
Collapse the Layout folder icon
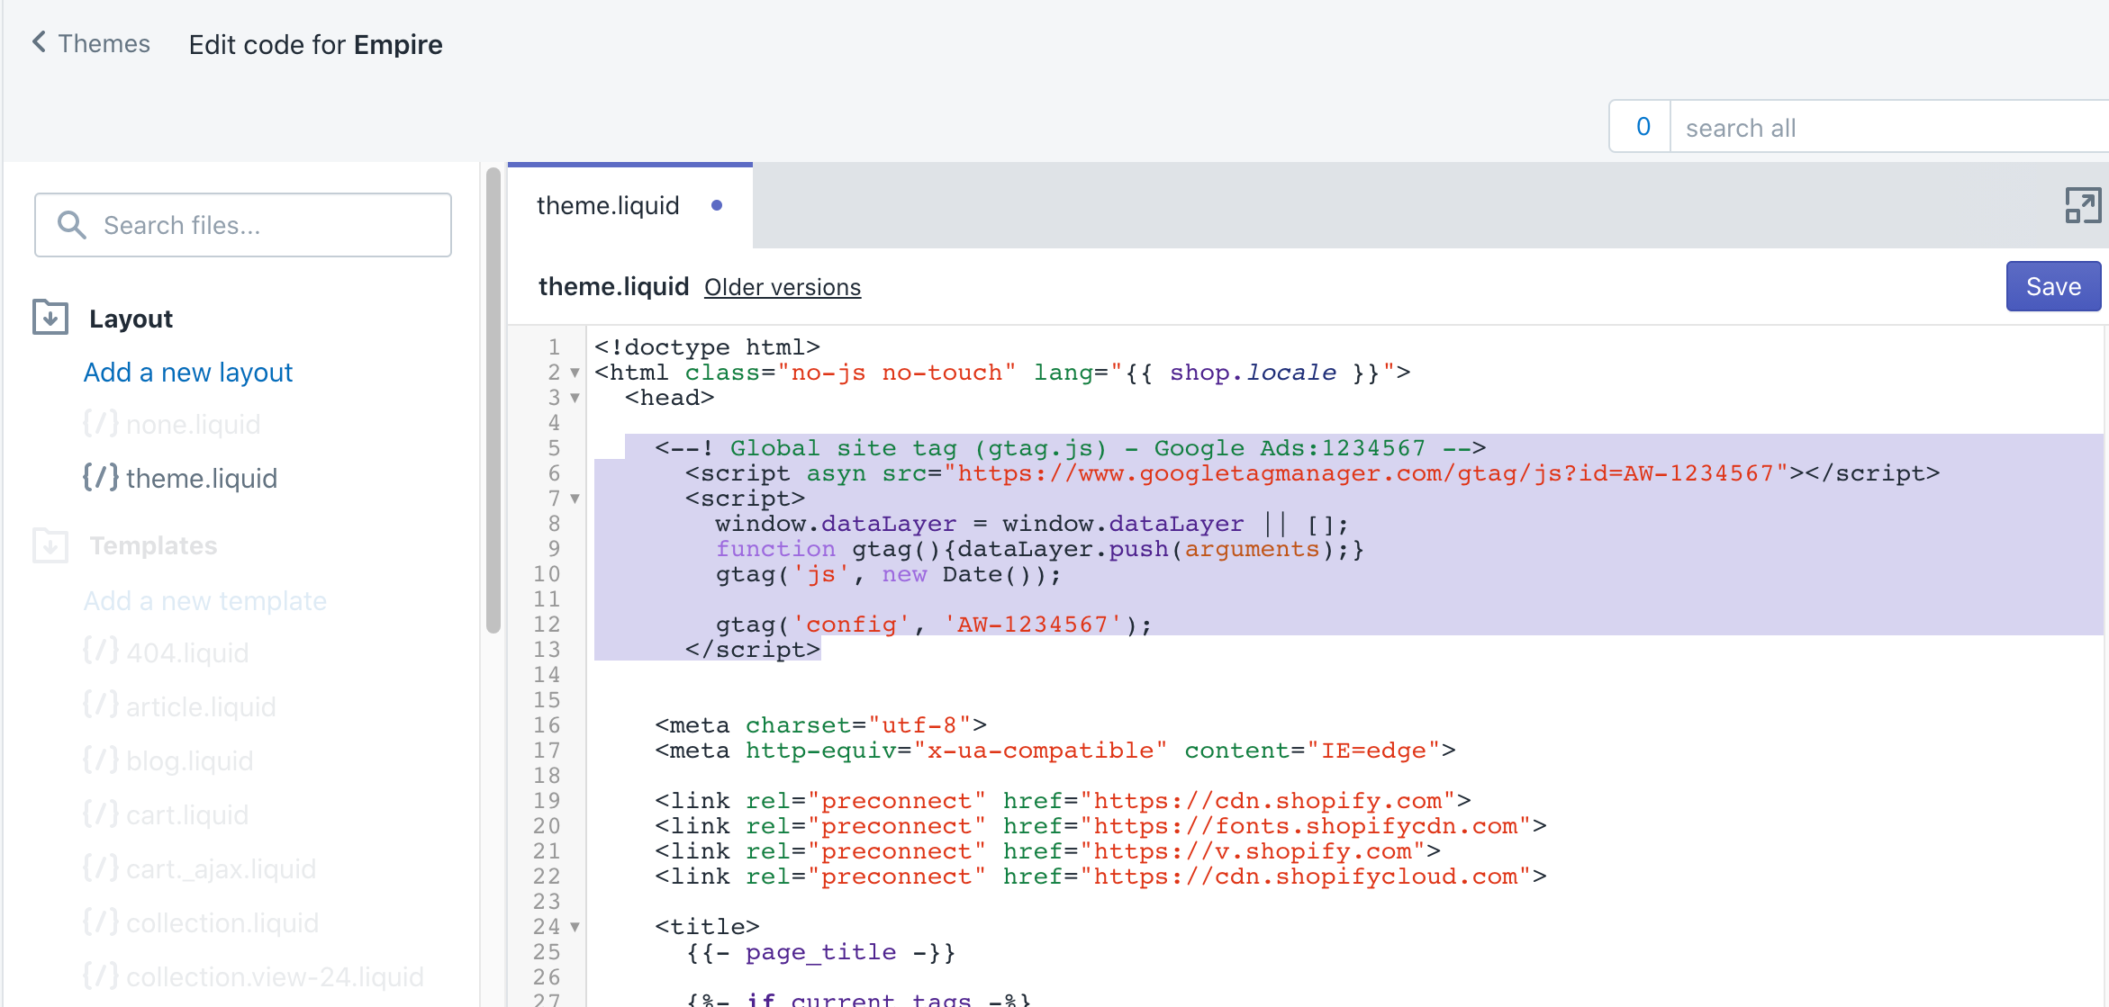[50, 317]
